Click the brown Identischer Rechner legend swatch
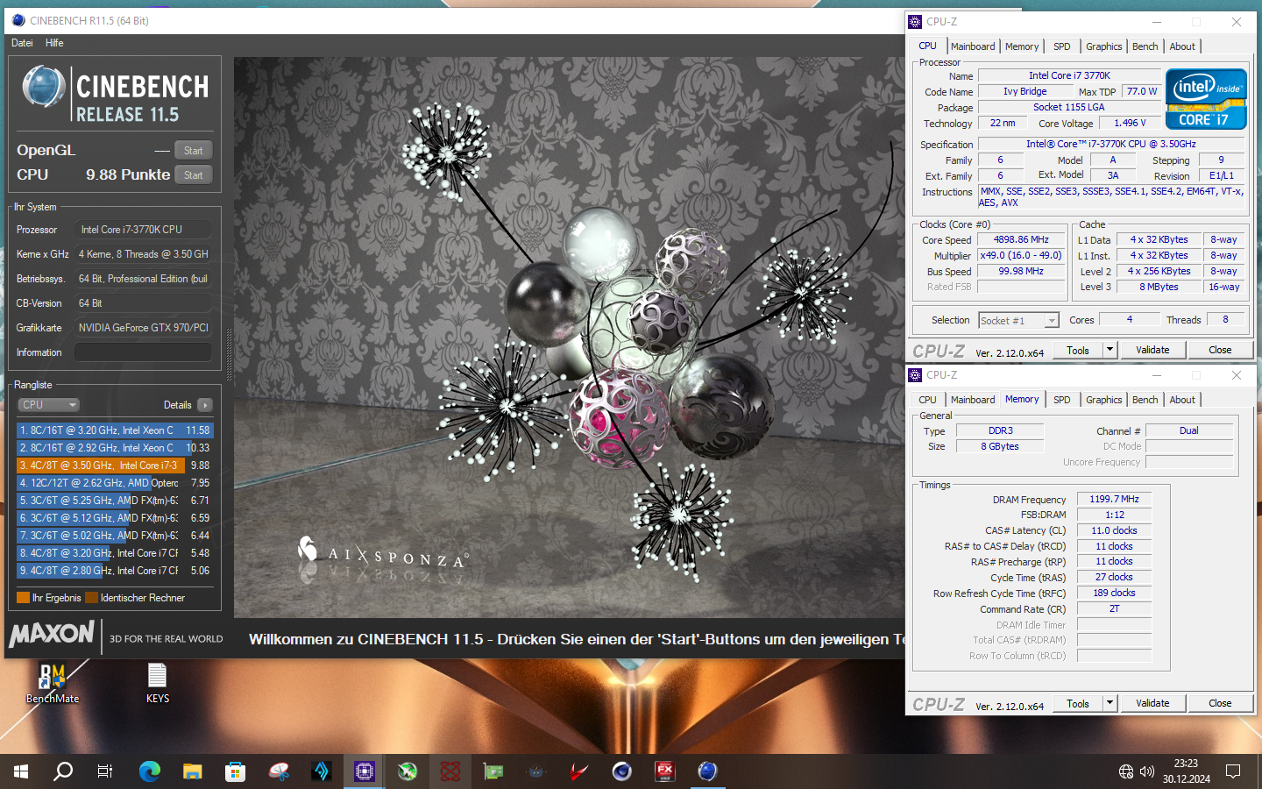The image size is (1262, 789). pyautogui.click(x=91, y=598)
